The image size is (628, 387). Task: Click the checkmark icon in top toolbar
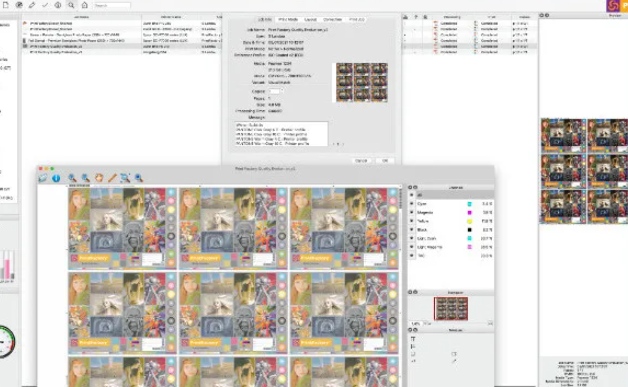[x=45, y=5]
